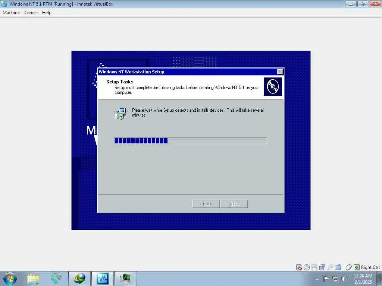
Task: Open the circuit-board monitor app on taskbar
Action: (125, 279)
